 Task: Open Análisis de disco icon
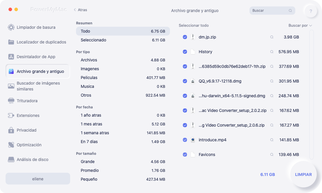click(11, 160)
